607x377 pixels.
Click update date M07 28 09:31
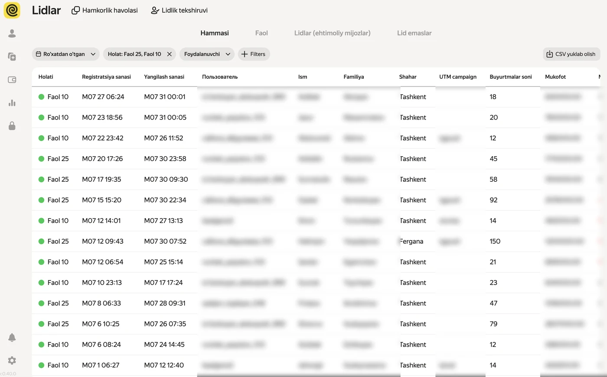pos(165,303)
